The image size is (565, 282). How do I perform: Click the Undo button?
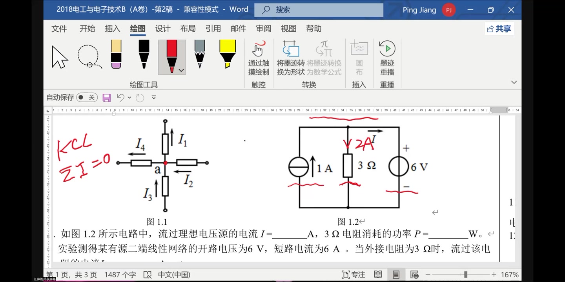pyautogui.click(x=120, y=98)
